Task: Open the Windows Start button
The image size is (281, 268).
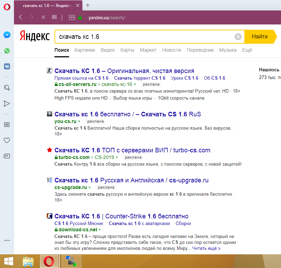Action: [x=9, y=261]
